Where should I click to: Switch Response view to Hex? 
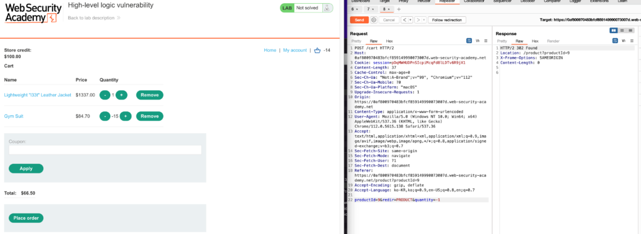535,41
